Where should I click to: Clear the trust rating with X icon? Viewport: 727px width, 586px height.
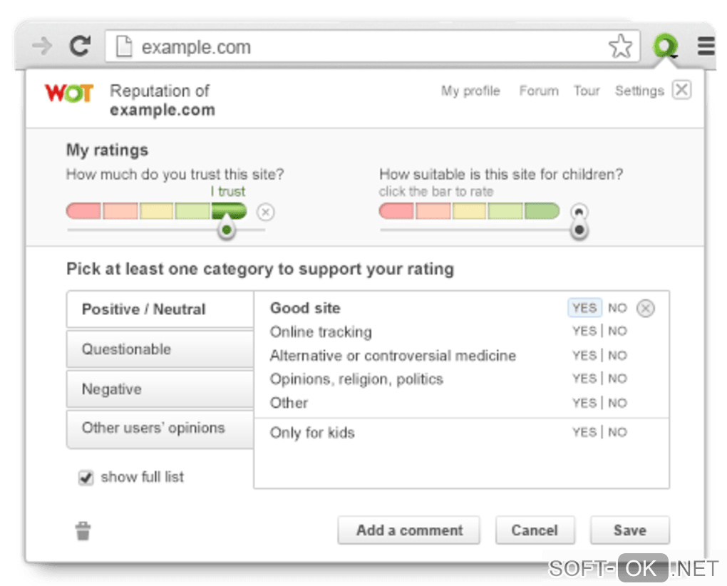[x=265, y=212]
